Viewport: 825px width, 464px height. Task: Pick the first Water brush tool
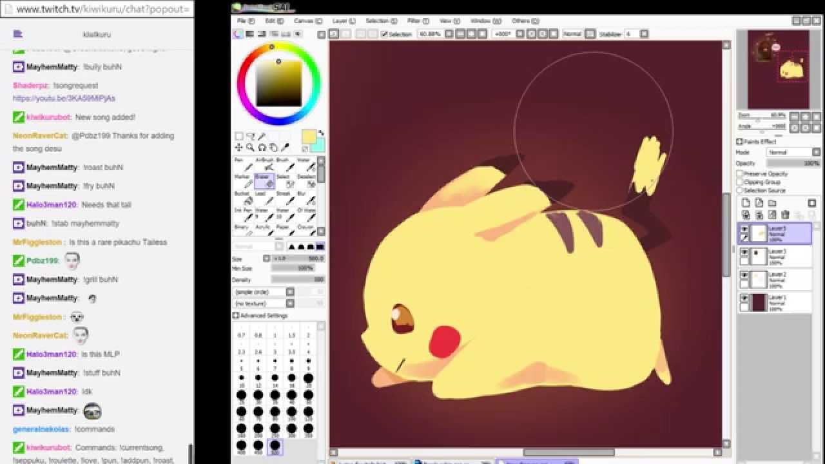click(x=306, y=164)
